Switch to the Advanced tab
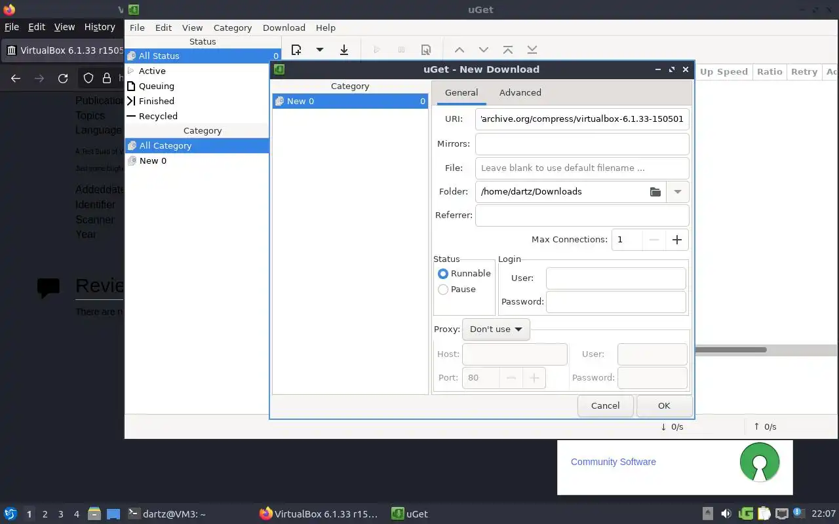Viewport: 839px width, 524px height. (x=520, y=92)
